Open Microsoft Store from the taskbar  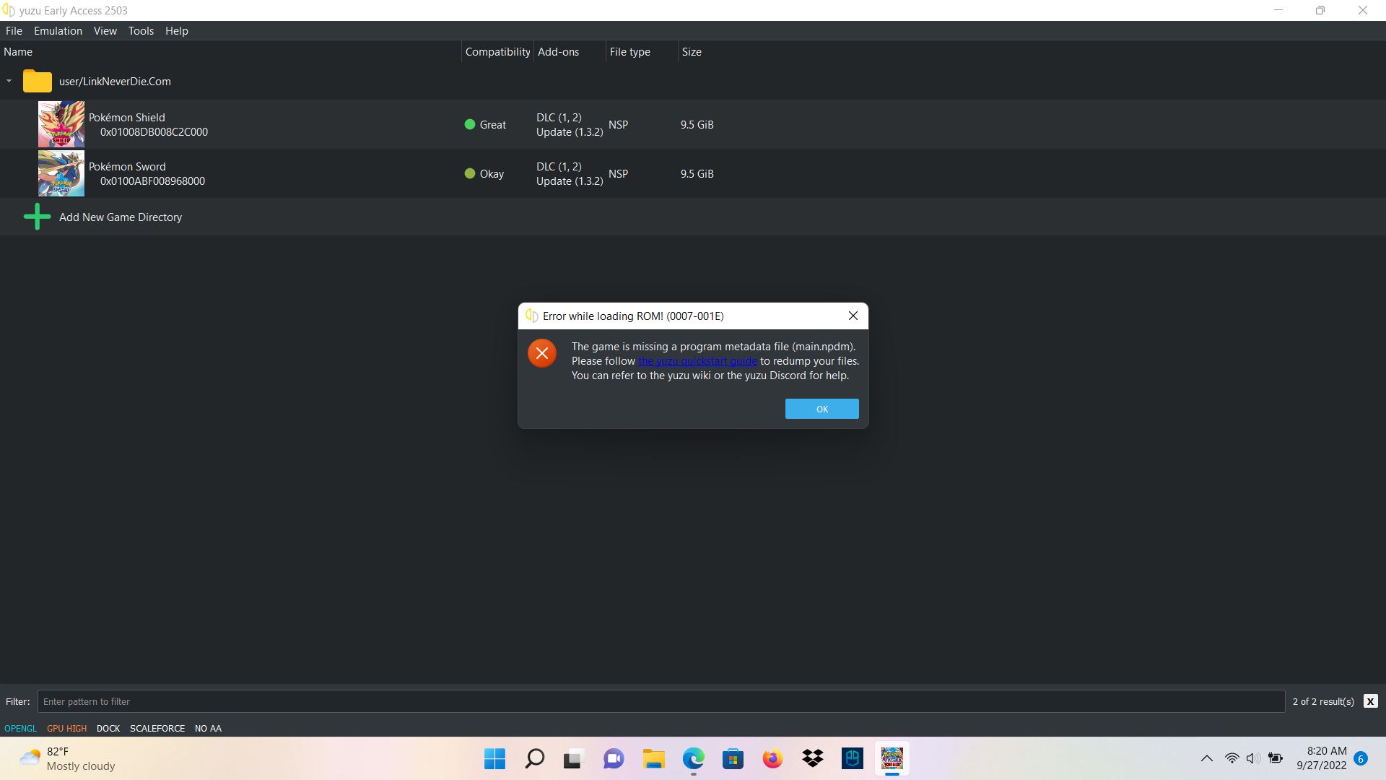click(733, 758)
